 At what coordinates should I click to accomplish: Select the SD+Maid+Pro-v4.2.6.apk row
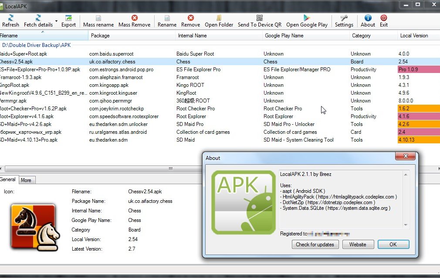pyautogui.click(x=220, y=124)
